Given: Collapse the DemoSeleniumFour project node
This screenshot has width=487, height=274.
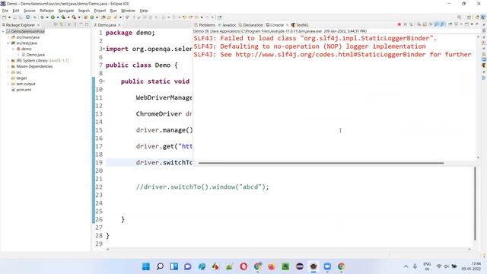Looking at the screenshot, I should tap(3, 31).
